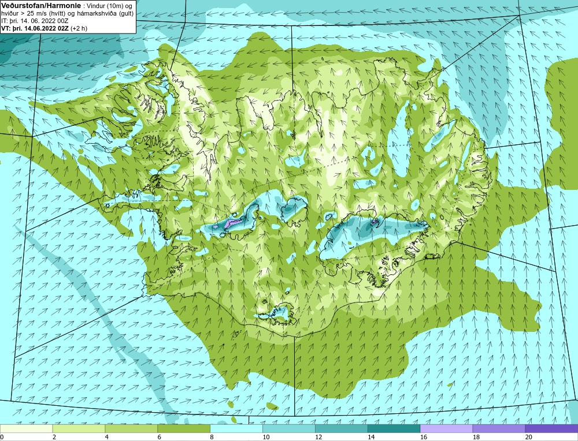The width and height of the screenshot is (578, 441).
Task: Click the 16–18 m/s lavender legend swatch
Action: click(446, 428)
